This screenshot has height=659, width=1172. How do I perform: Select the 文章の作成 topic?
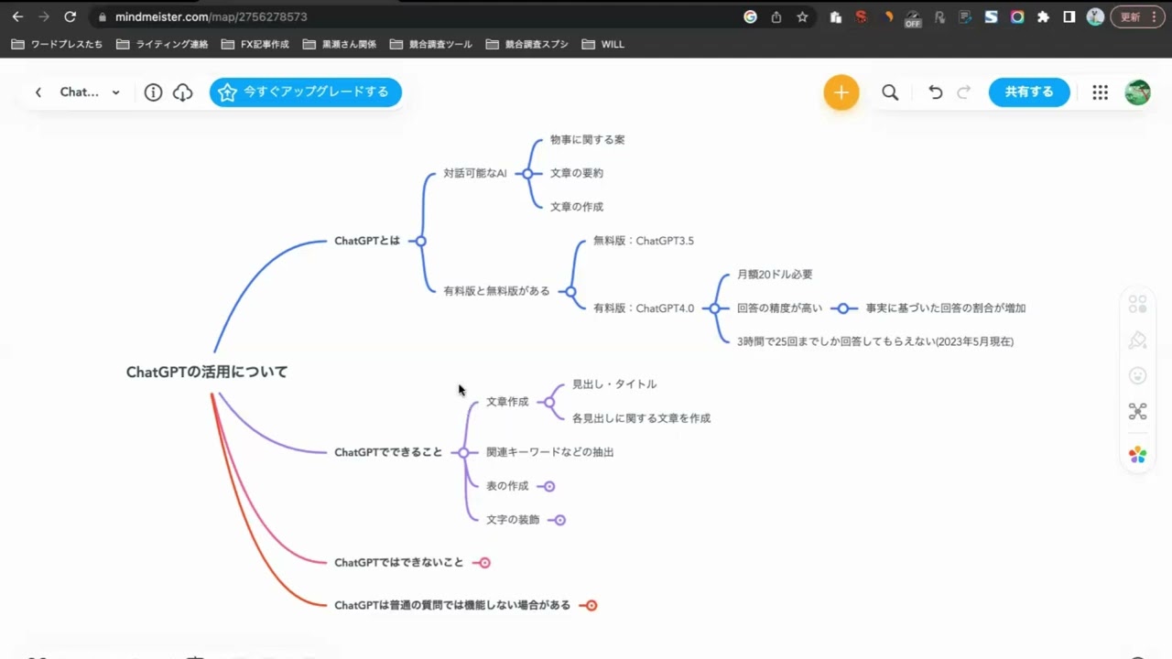[x=577, y=207]
